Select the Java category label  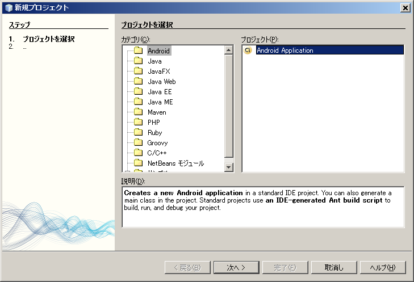pyautogui.click(x=154, y=61)
